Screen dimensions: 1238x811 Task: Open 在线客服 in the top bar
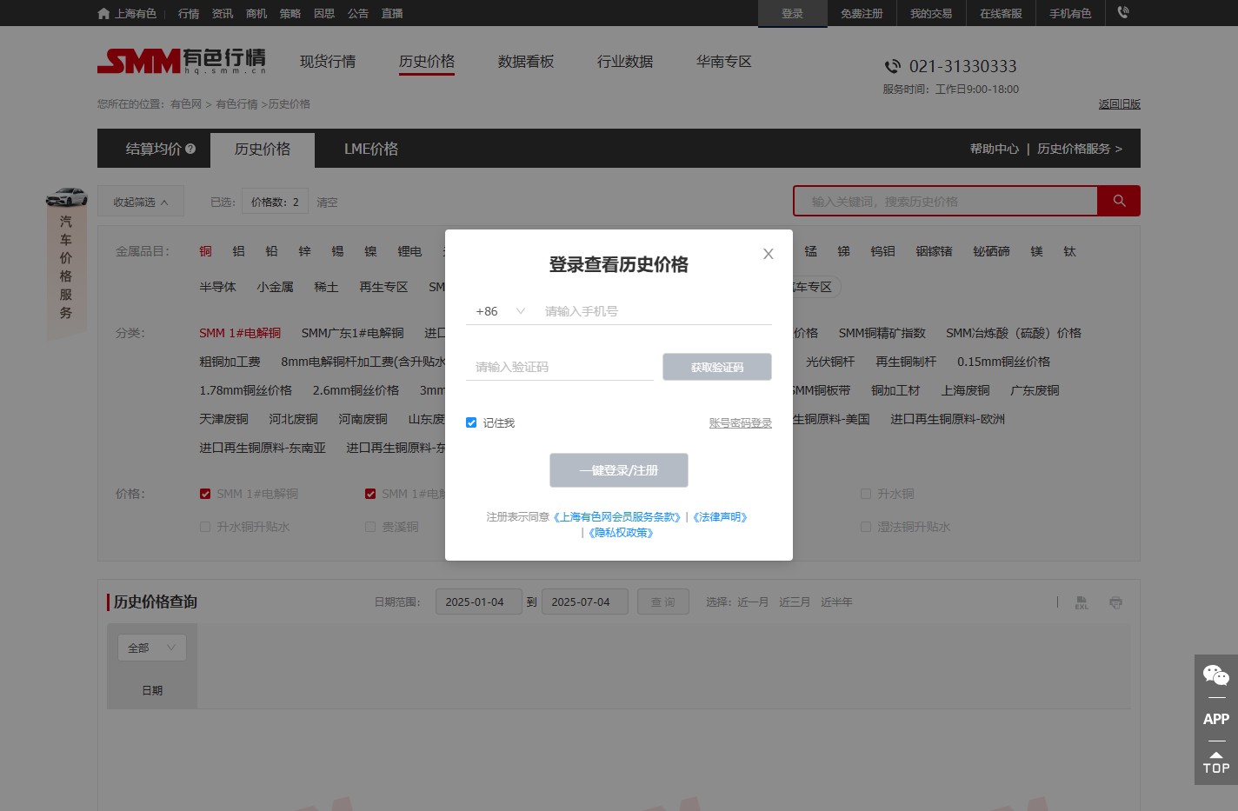coord(1001,14)
